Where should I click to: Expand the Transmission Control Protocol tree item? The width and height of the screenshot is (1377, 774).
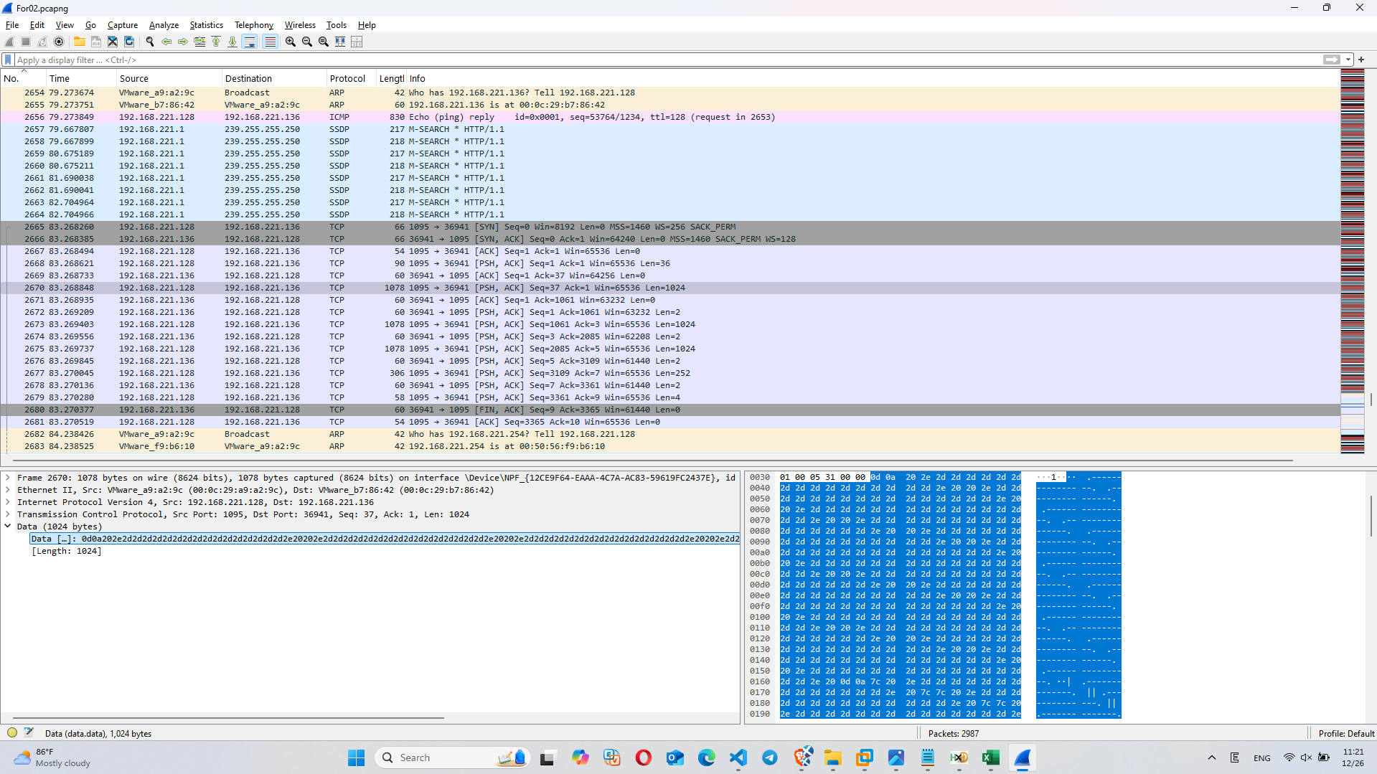(x=9, y=514)
